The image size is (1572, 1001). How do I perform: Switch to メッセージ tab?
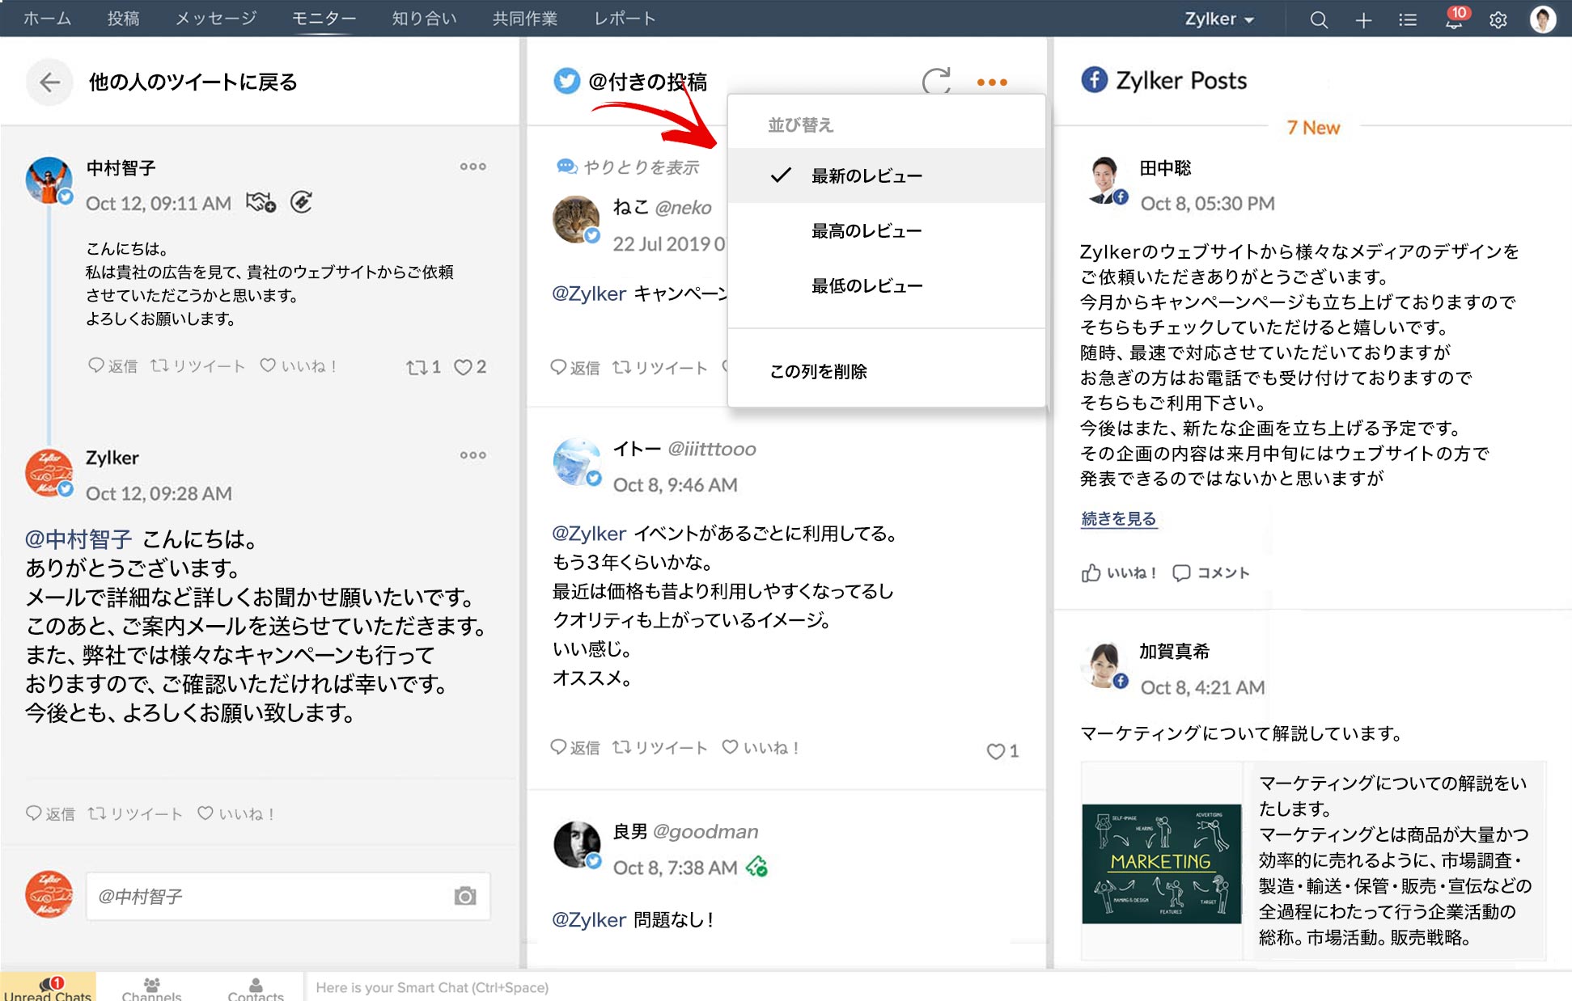pos(216,19)
